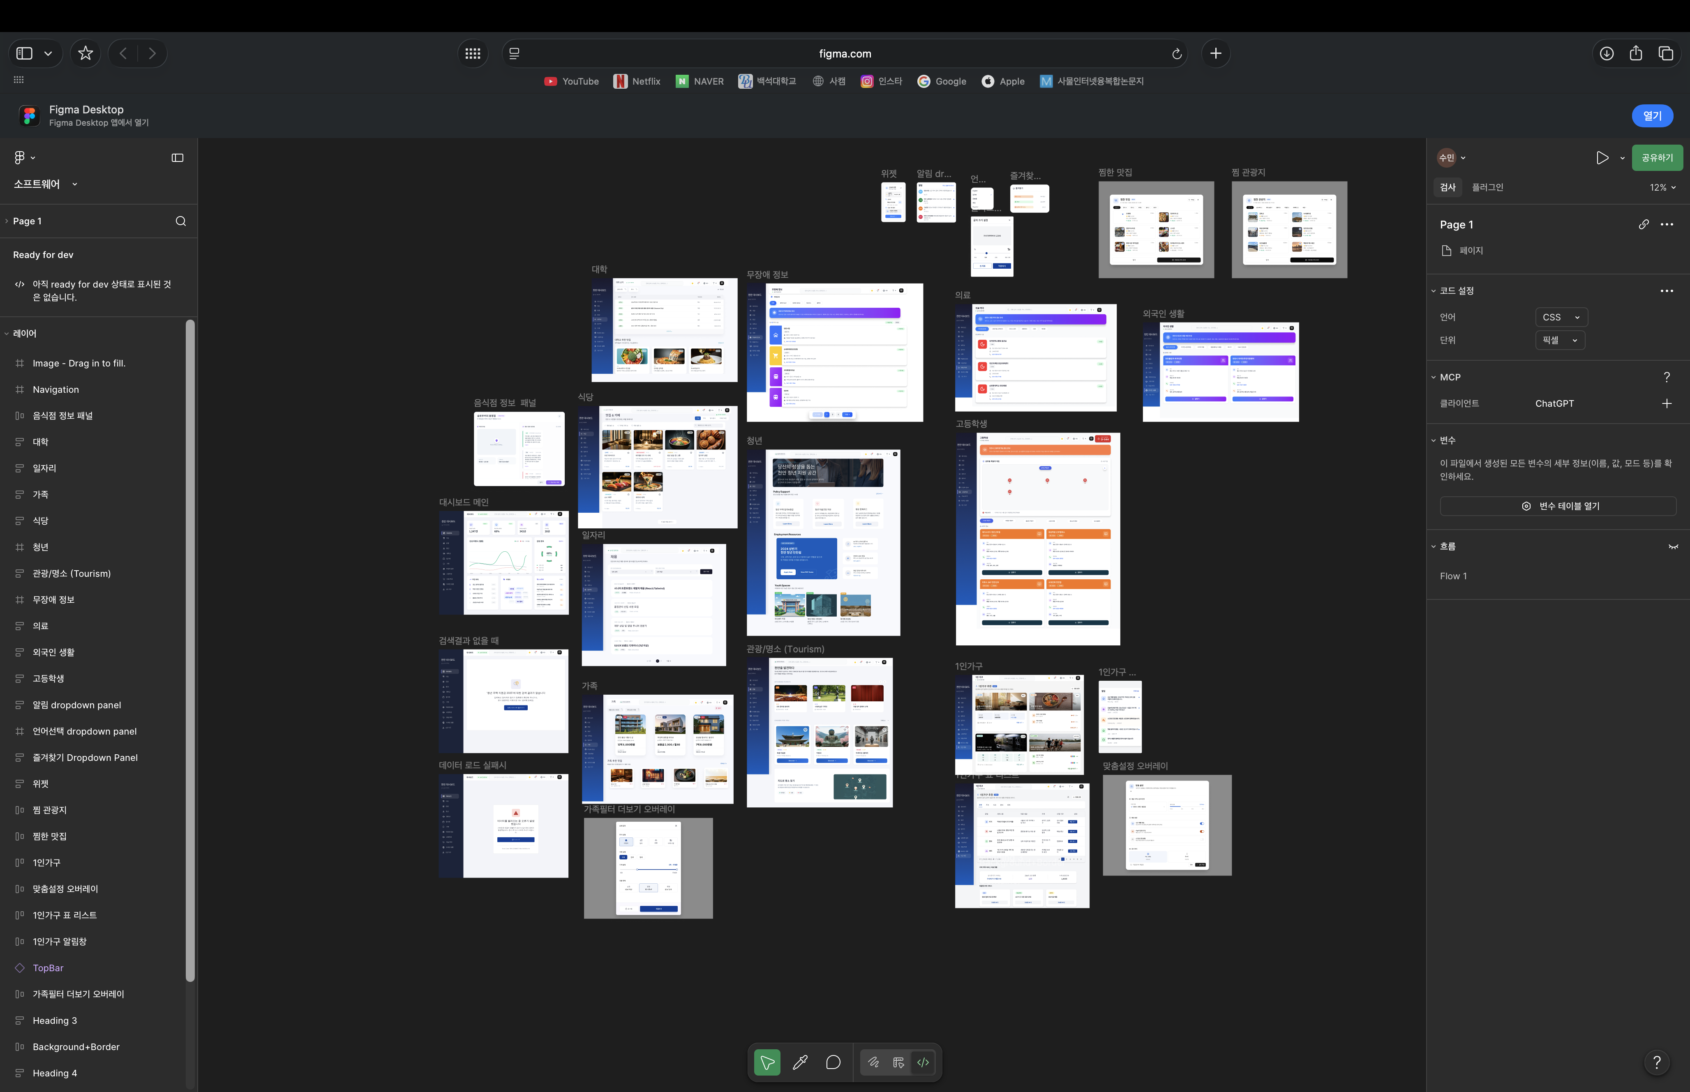Collapse the left sidebar panel icon
Viewport: 1690px width, 1092px height.
[177, 157]
